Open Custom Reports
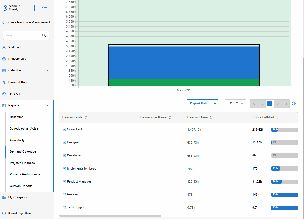Image resolution: width=304 pixels, height=219 pixels. pyautogui.click(x=21, y=186)
